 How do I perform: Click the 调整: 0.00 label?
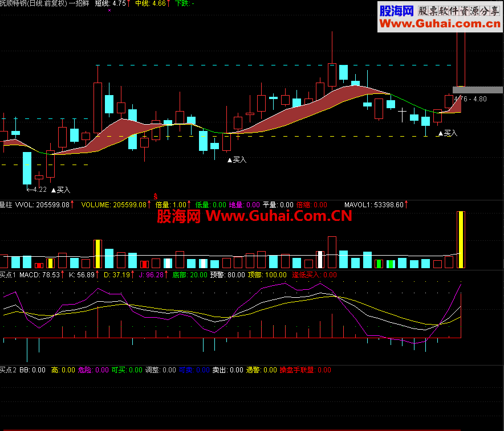[x=160, y=370]
